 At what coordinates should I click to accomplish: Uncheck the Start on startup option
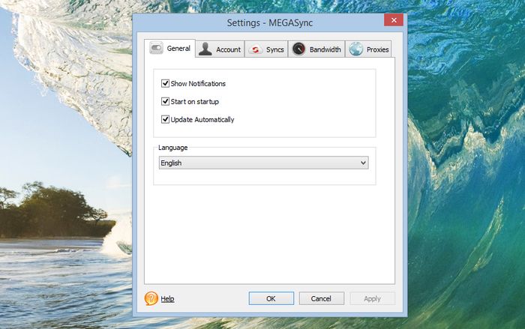pos(166,101)
